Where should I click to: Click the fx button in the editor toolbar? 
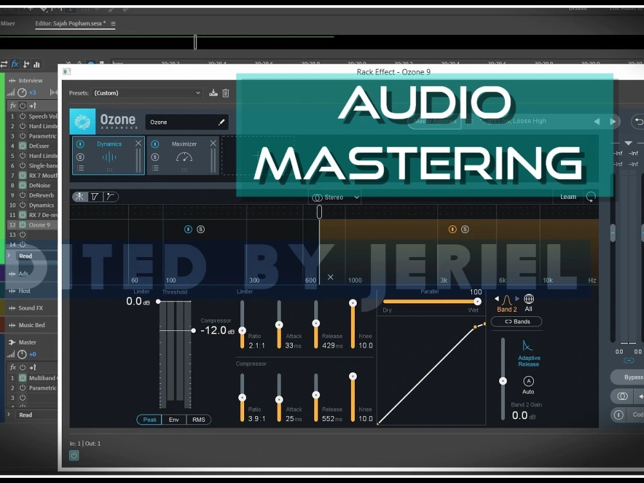coord(15,64)
